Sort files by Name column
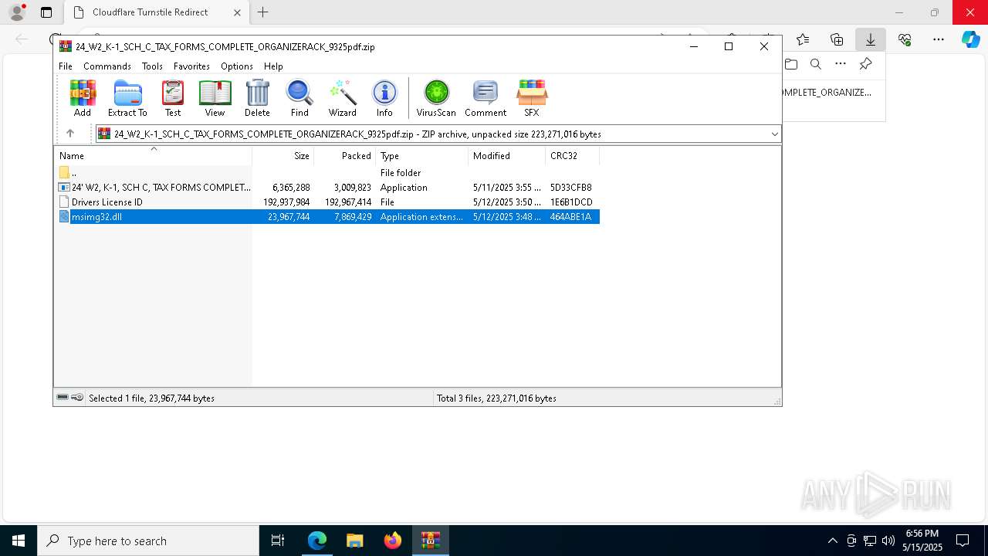 pos(153,155)
